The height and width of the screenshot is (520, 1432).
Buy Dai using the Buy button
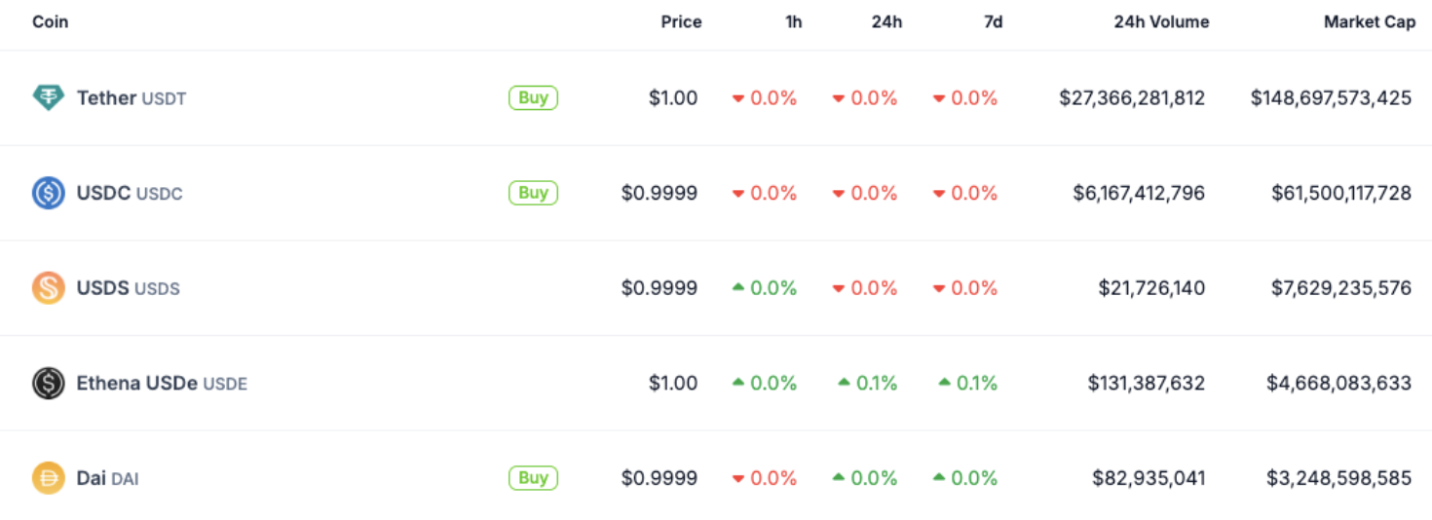coord(533,478)
